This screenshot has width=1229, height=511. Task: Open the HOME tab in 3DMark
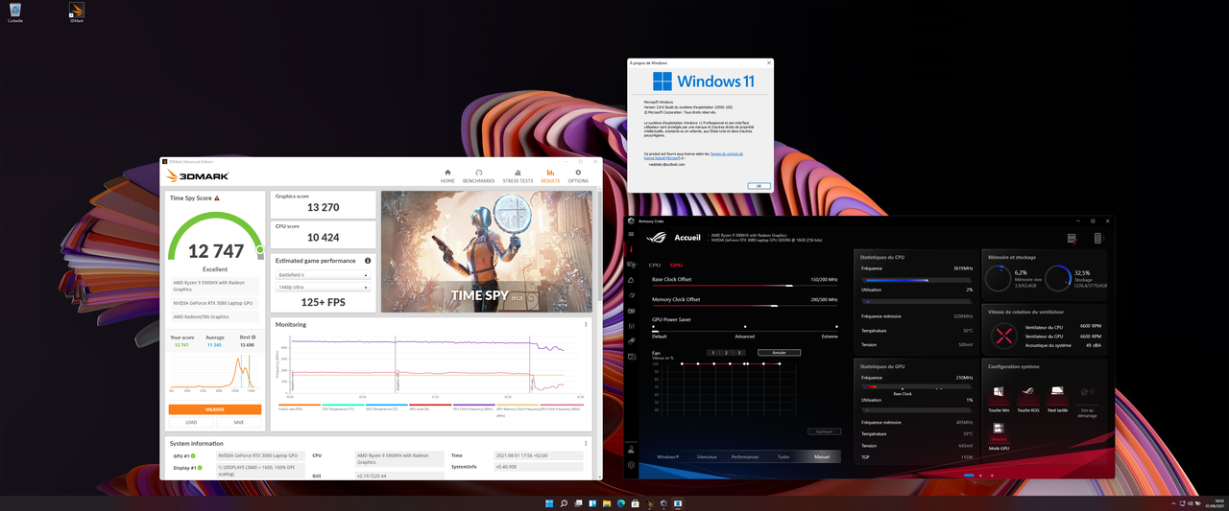click(x=447, y=176)
